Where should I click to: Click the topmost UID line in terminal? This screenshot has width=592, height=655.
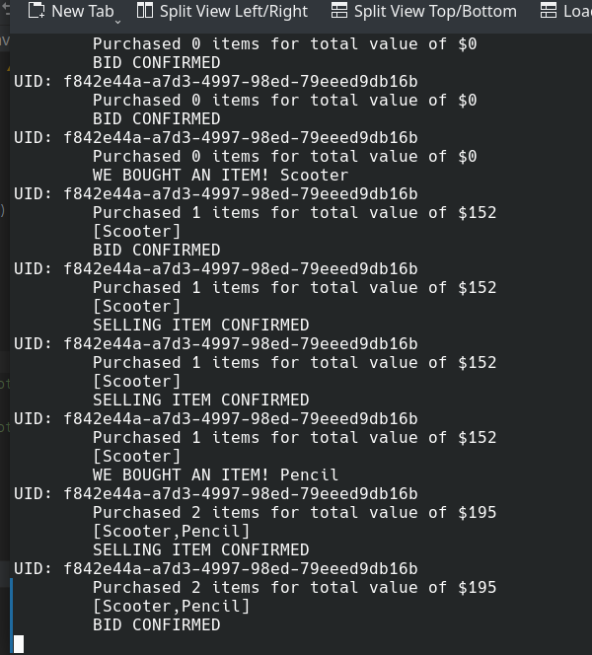point(215,81)
